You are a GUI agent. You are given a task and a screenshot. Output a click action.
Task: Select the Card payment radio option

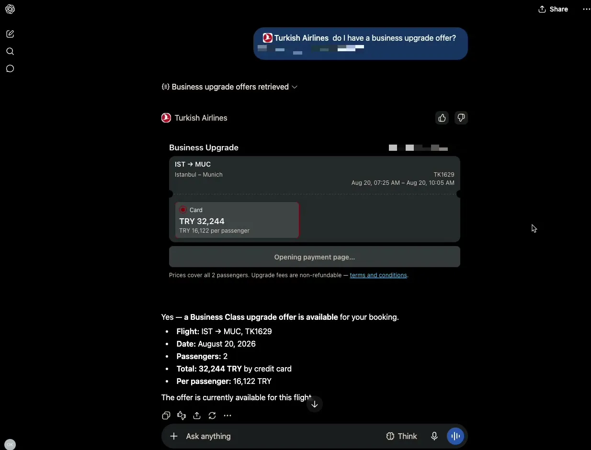(183, 210)
